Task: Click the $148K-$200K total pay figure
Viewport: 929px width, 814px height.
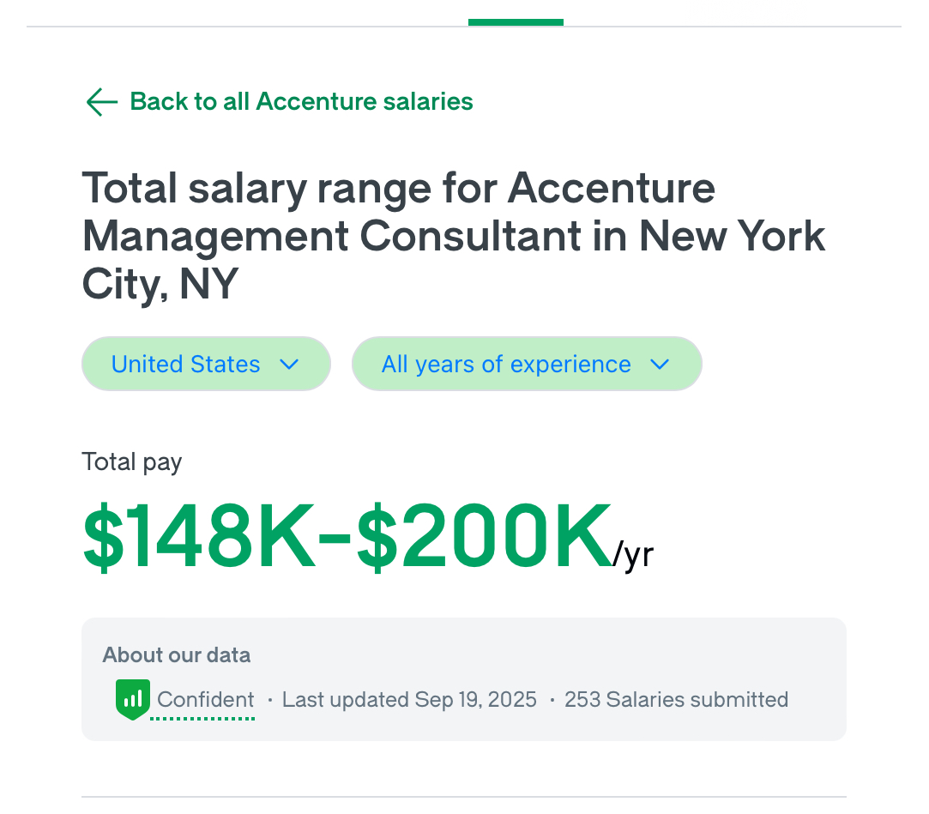Action: pos(347,537)
